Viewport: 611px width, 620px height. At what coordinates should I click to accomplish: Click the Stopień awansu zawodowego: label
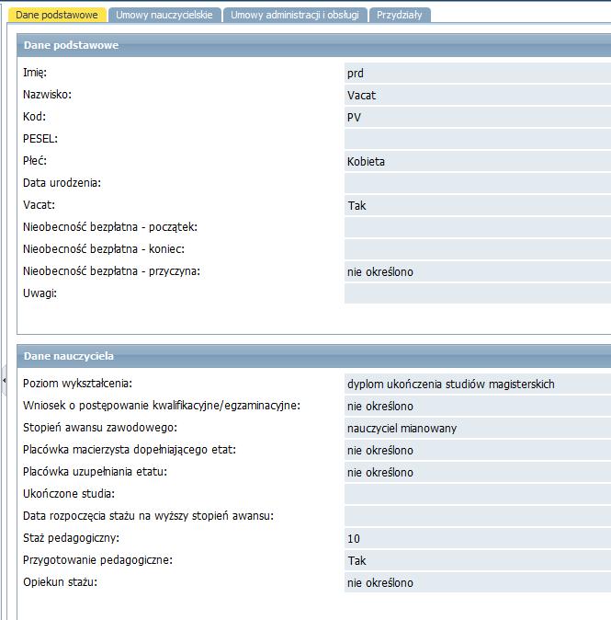(x=100, y=428)
